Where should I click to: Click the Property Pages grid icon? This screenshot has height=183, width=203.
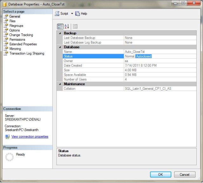click(75, 26)
